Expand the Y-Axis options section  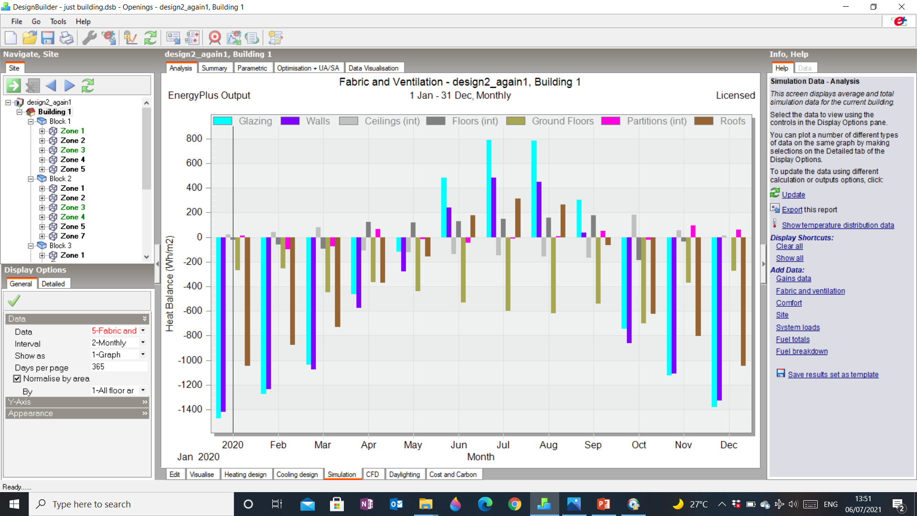(77, 402)
